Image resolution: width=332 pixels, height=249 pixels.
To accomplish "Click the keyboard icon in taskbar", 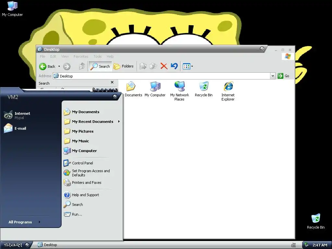I will (x=293, y=245).
